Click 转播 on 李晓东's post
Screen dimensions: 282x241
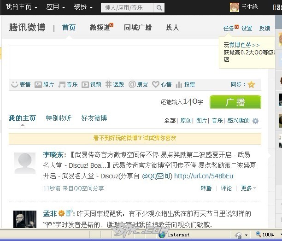click(x=206, y=188)
